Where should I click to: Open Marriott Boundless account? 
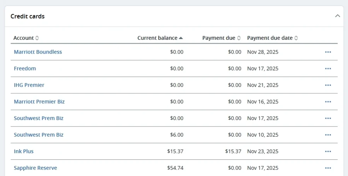(x=38, y=52)
